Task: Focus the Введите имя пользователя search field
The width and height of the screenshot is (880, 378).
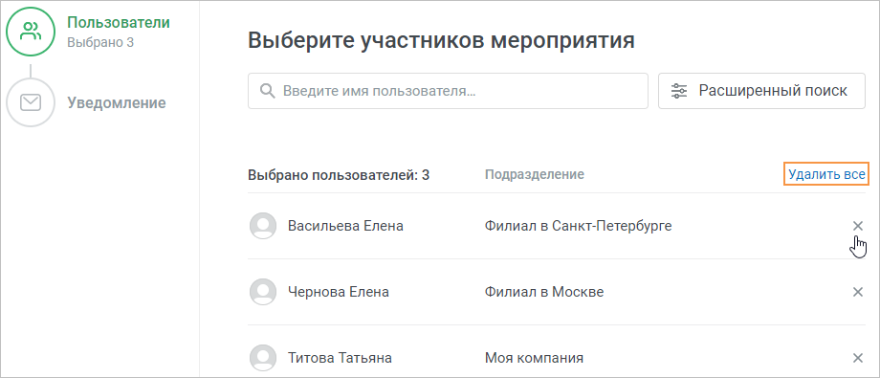Action: point(448,91)
